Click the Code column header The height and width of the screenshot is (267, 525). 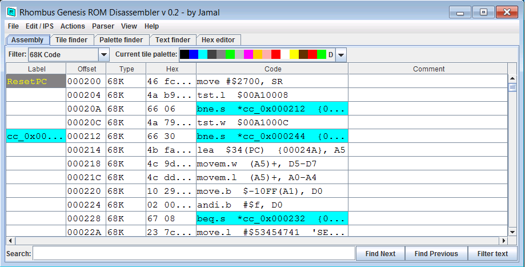pos(272,69)
